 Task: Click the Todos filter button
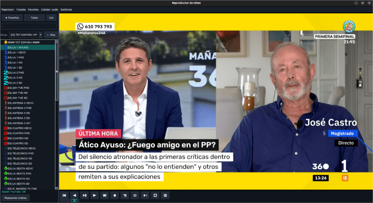tap(34, 18)
